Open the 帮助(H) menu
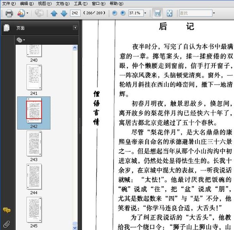This screenshot has width=234, height=230. [117, 4]
